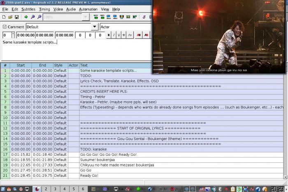The image size is (288, 192).
Task: Click the first green snap-to-video toolbar icon
Action: 96,17
